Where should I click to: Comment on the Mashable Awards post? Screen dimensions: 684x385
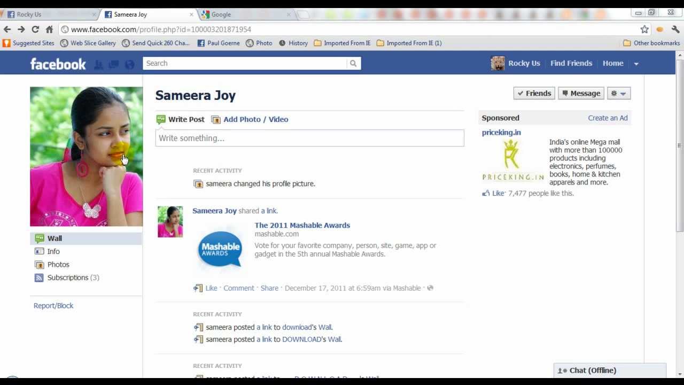click(239, 288)
